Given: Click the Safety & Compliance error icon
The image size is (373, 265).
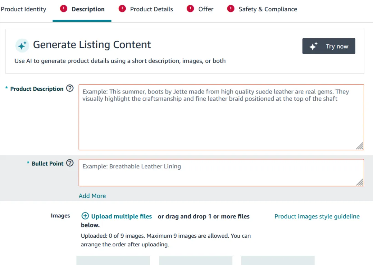Looking at the screenshot, I should (231, 9).
